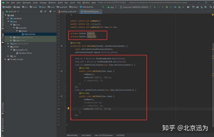Click Attach Debugger to Android Process icon
214x137 pixels.
click(x=179, y=7)
